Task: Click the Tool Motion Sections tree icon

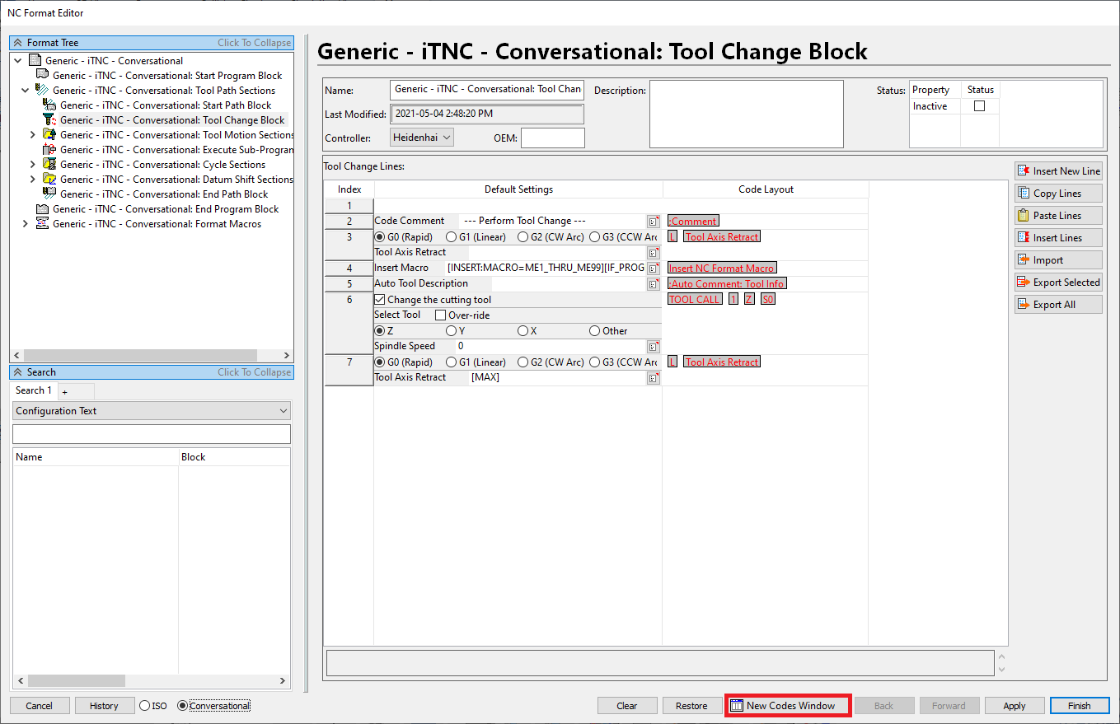Action: [49, 134]
